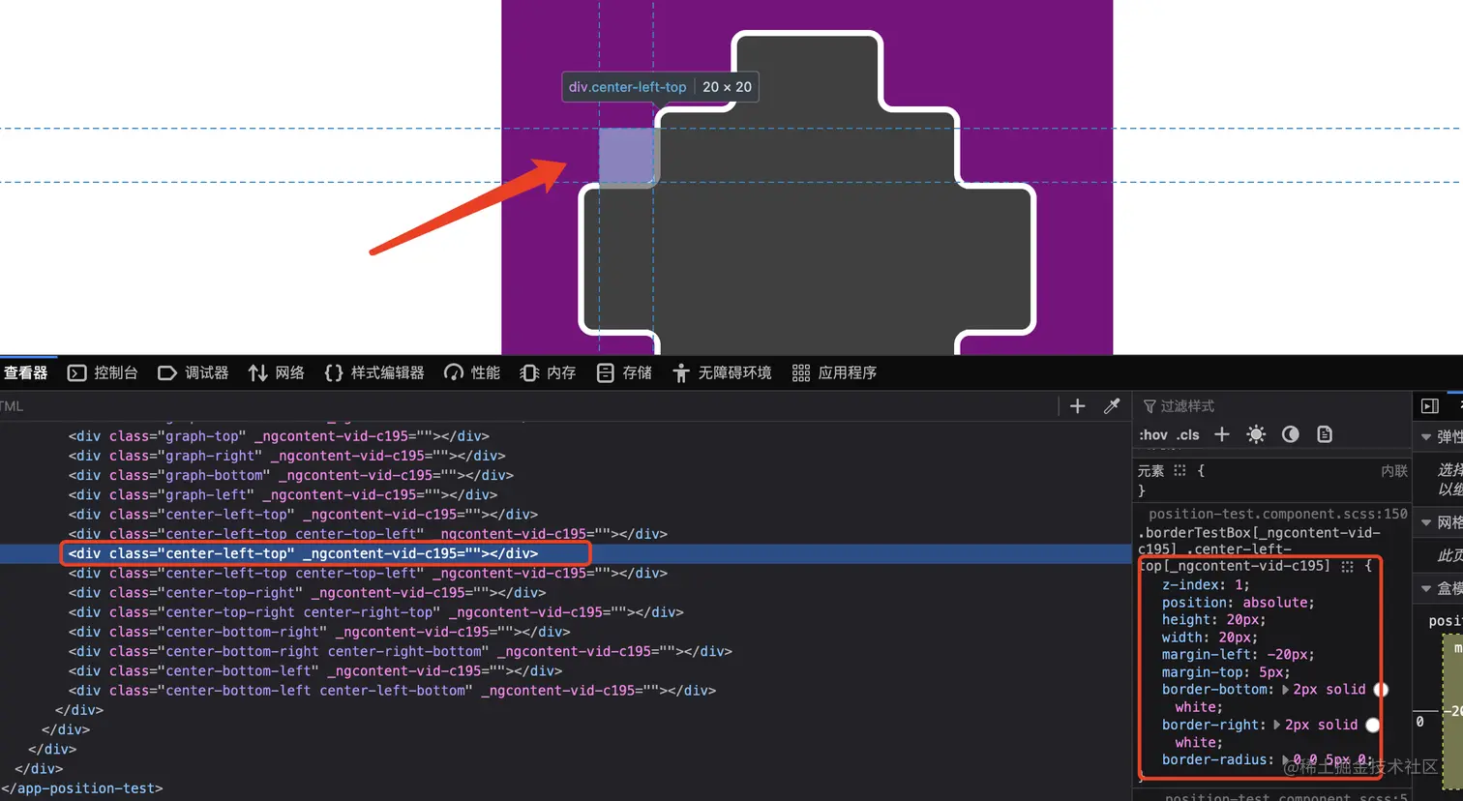The width and height of the screenshot is (1463, 801).
Task: Select the center-top-right center-right-top div
Action: (x=375, y=612)
